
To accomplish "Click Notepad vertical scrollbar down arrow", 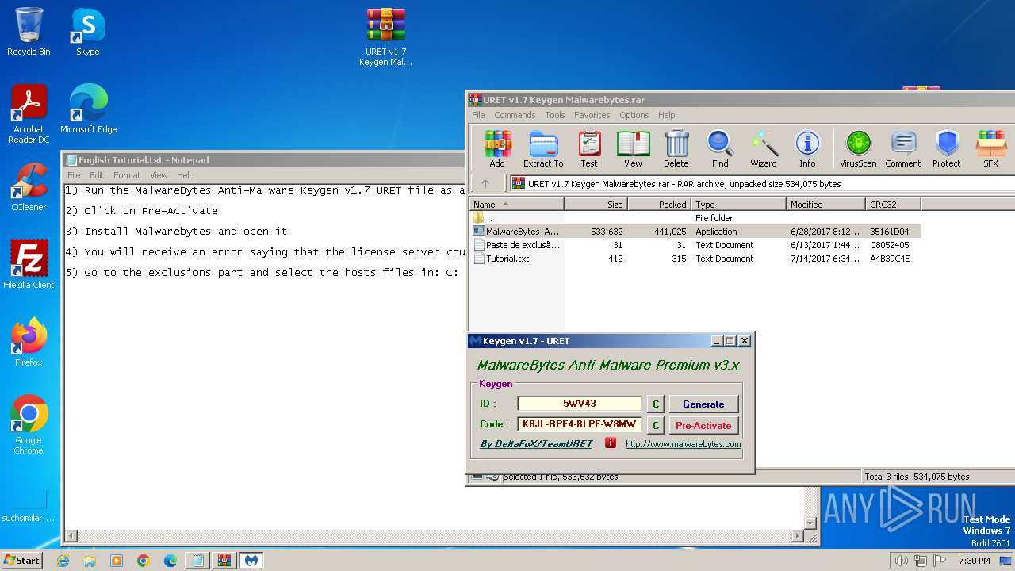I will point(810,523).
